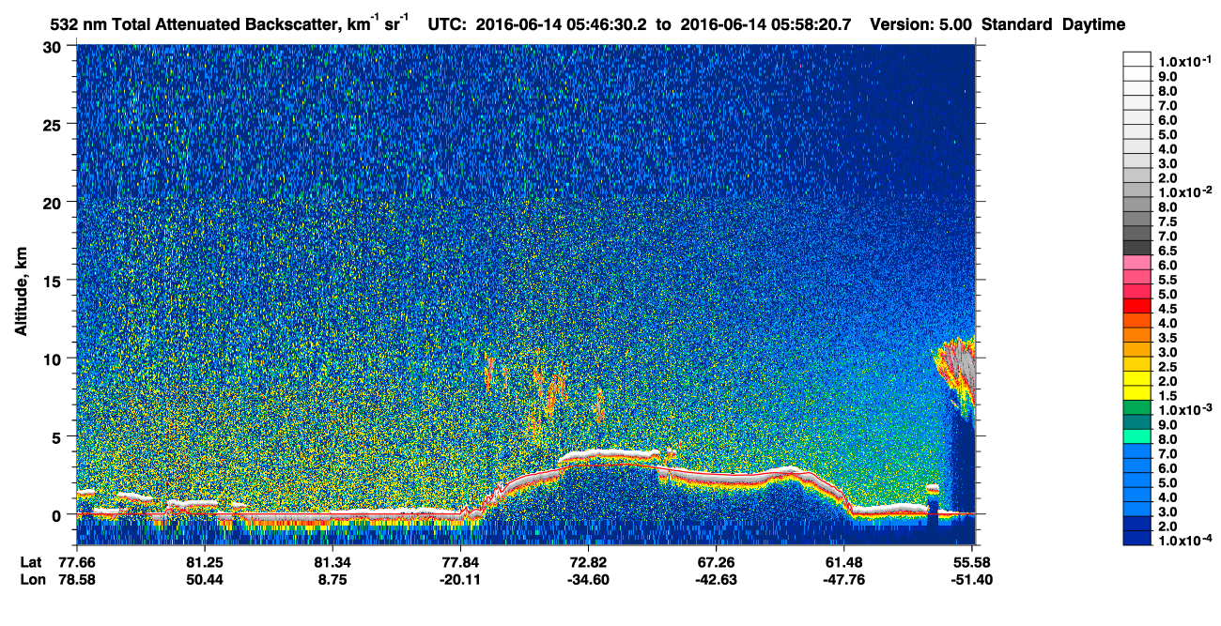Click latitude value 81.34
This screenshot has height=626, width=1221.
click(x=332, y=562)
